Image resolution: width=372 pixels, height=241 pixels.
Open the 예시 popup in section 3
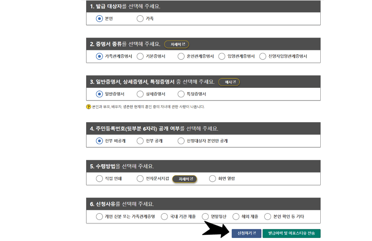229,82
